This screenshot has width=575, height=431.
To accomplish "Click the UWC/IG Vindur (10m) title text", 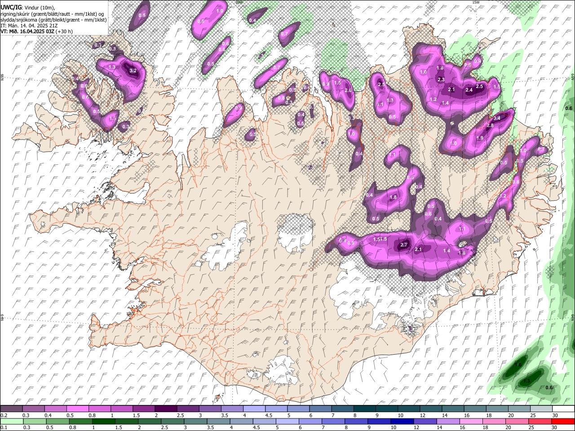I will [x=28, y=8].
